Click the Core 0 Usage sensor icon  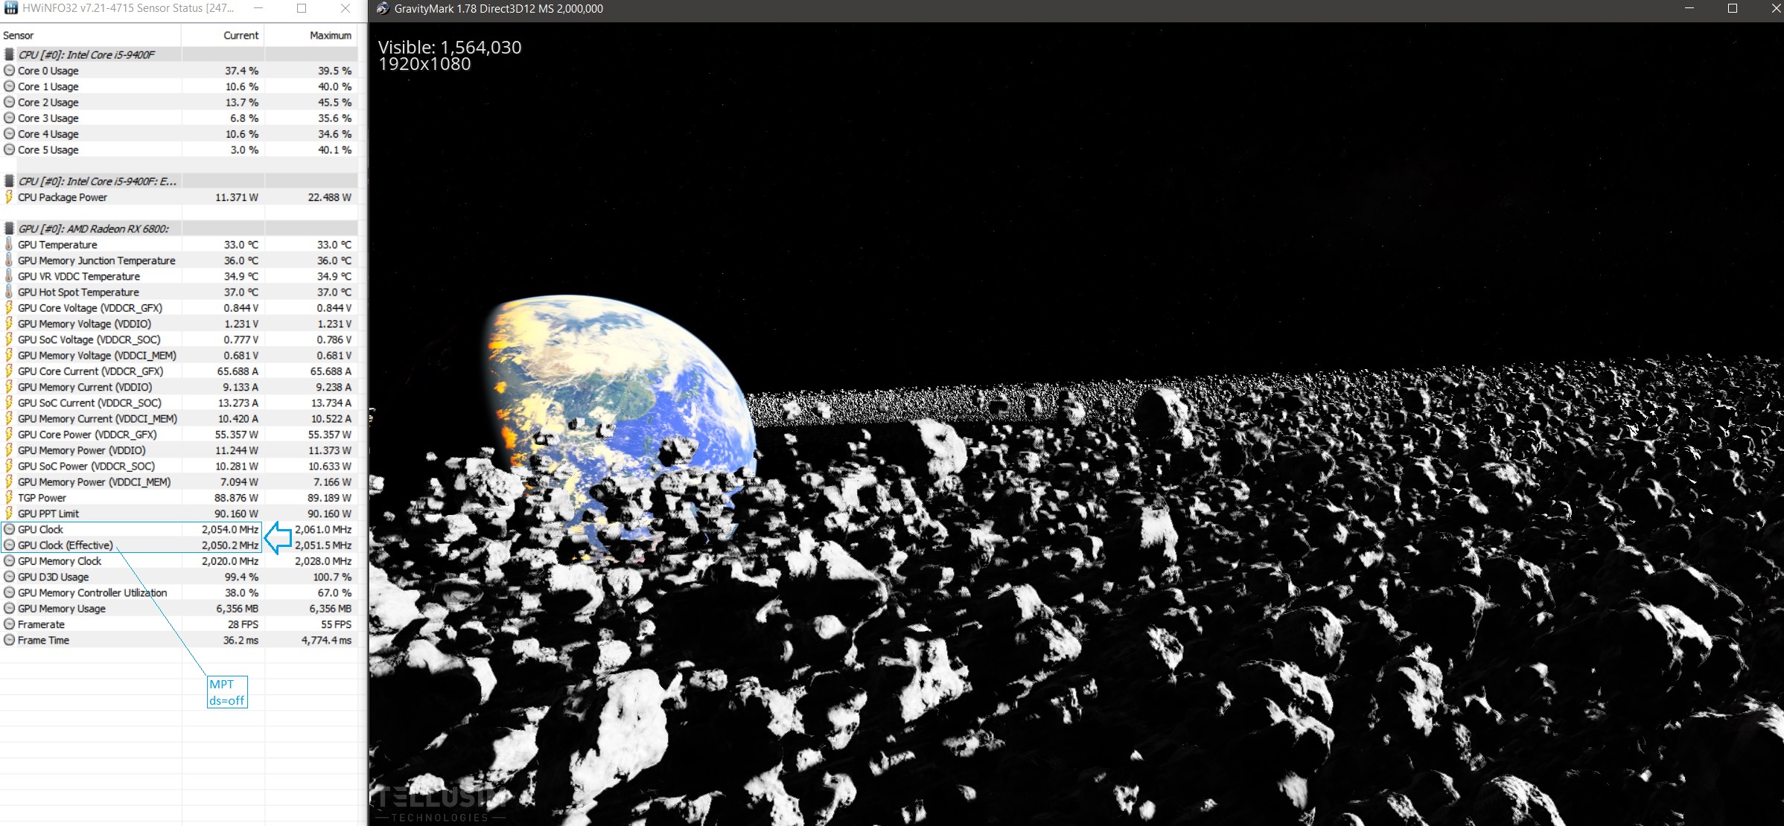pyautogui.click(x=9, y=71)
